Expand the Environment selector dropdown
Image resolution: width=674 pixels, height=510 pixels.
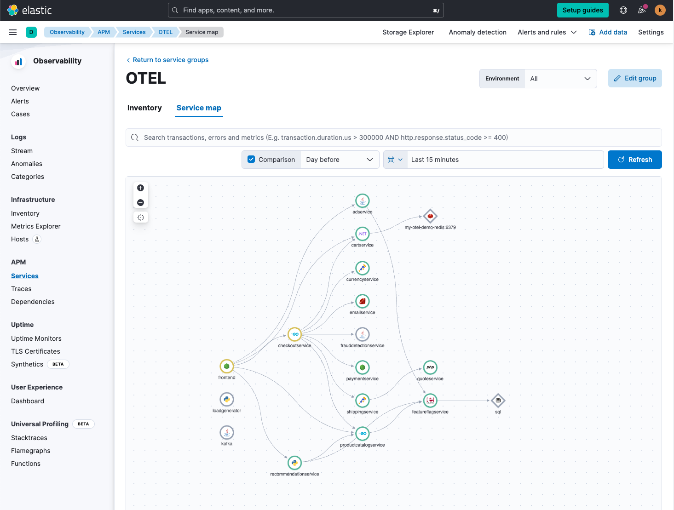pos(560,79)
